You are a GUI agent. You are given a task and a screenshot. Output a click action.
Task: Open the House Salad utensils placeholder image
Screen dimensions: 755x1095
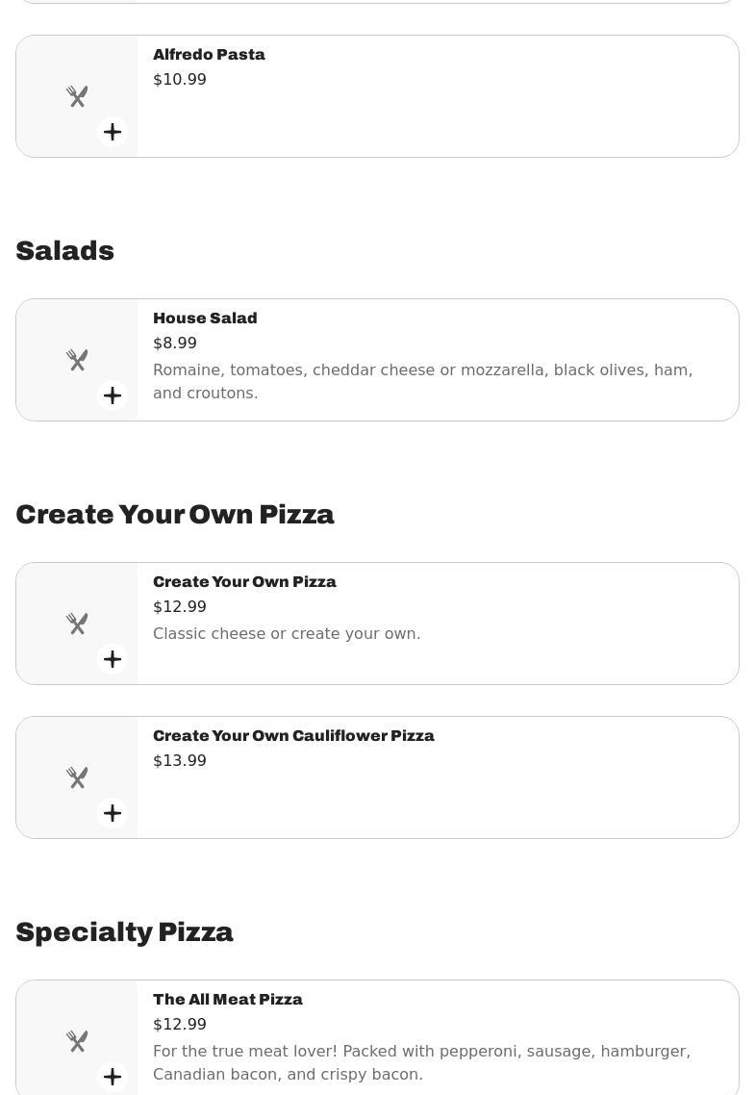tap(77, 360)
